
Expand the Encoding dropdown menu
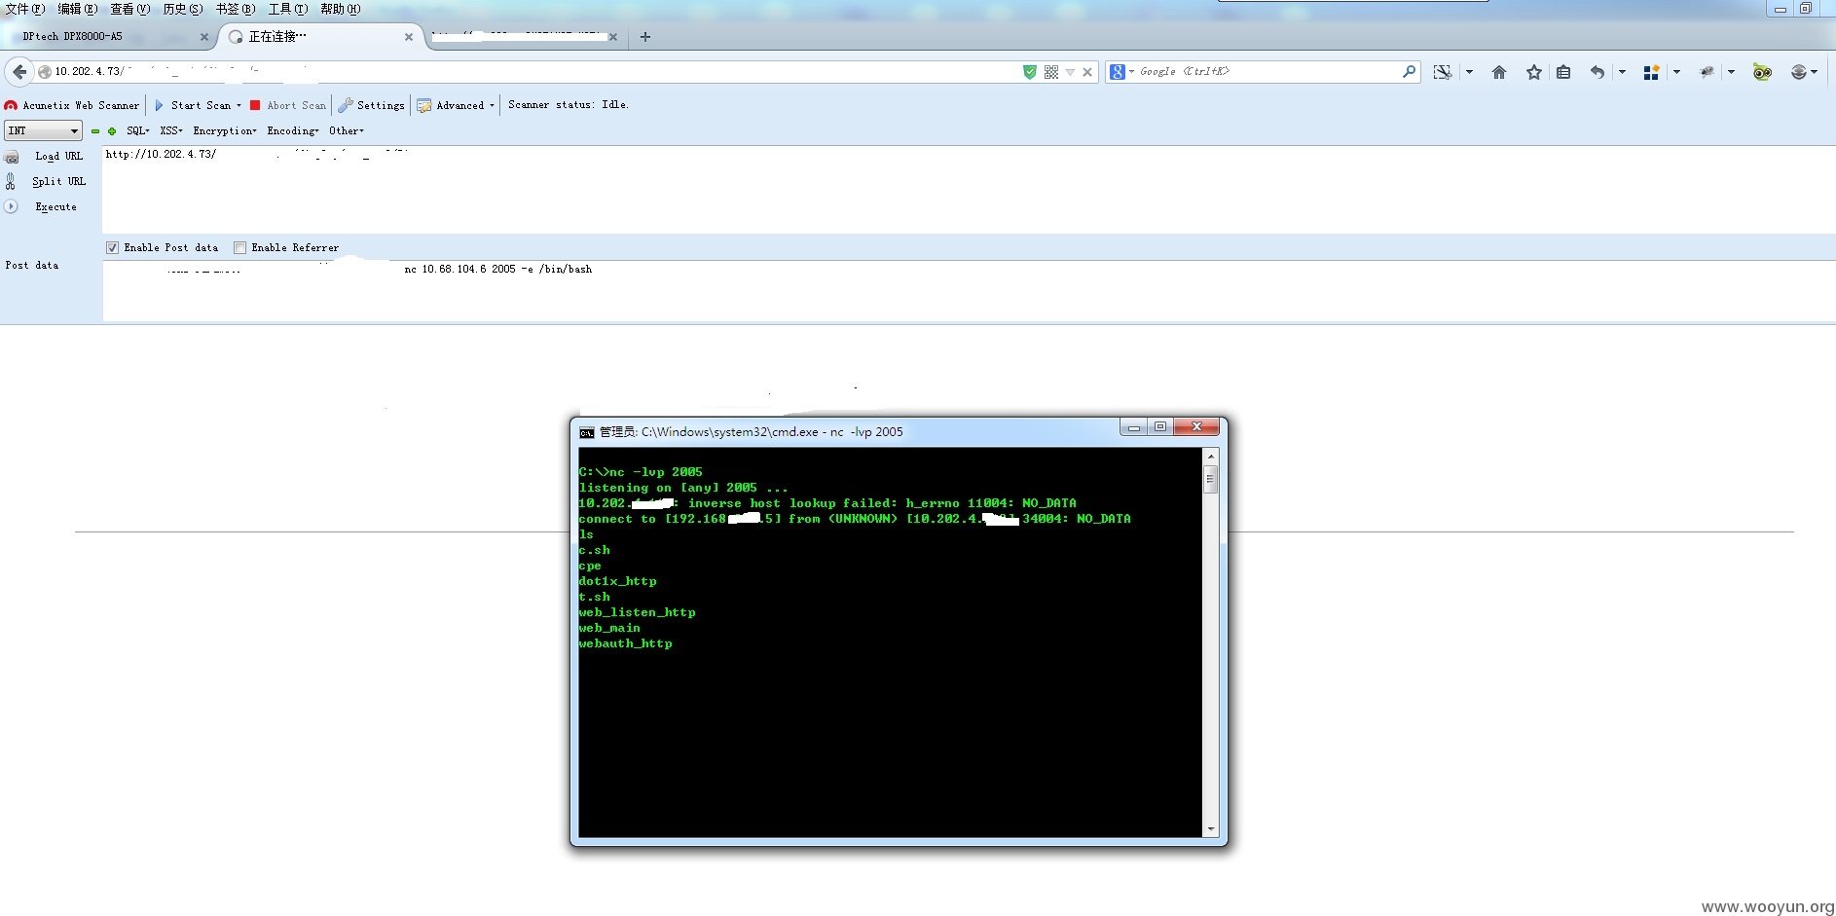[x=293, y=130]
